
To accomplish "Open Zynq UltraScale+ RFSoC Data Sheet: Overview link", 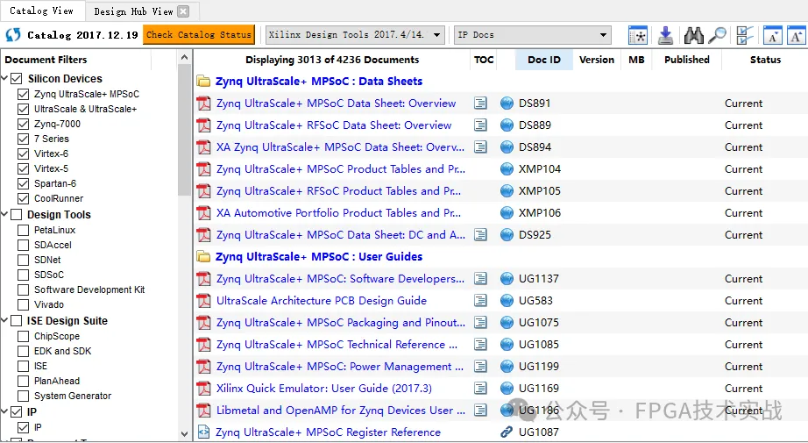I will (334, 125).
